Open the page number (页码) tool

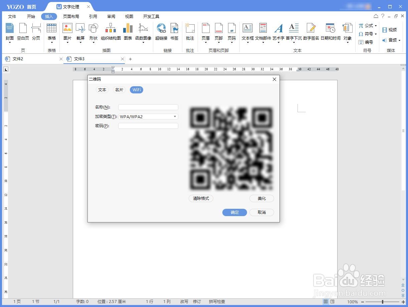coord(232,33)
